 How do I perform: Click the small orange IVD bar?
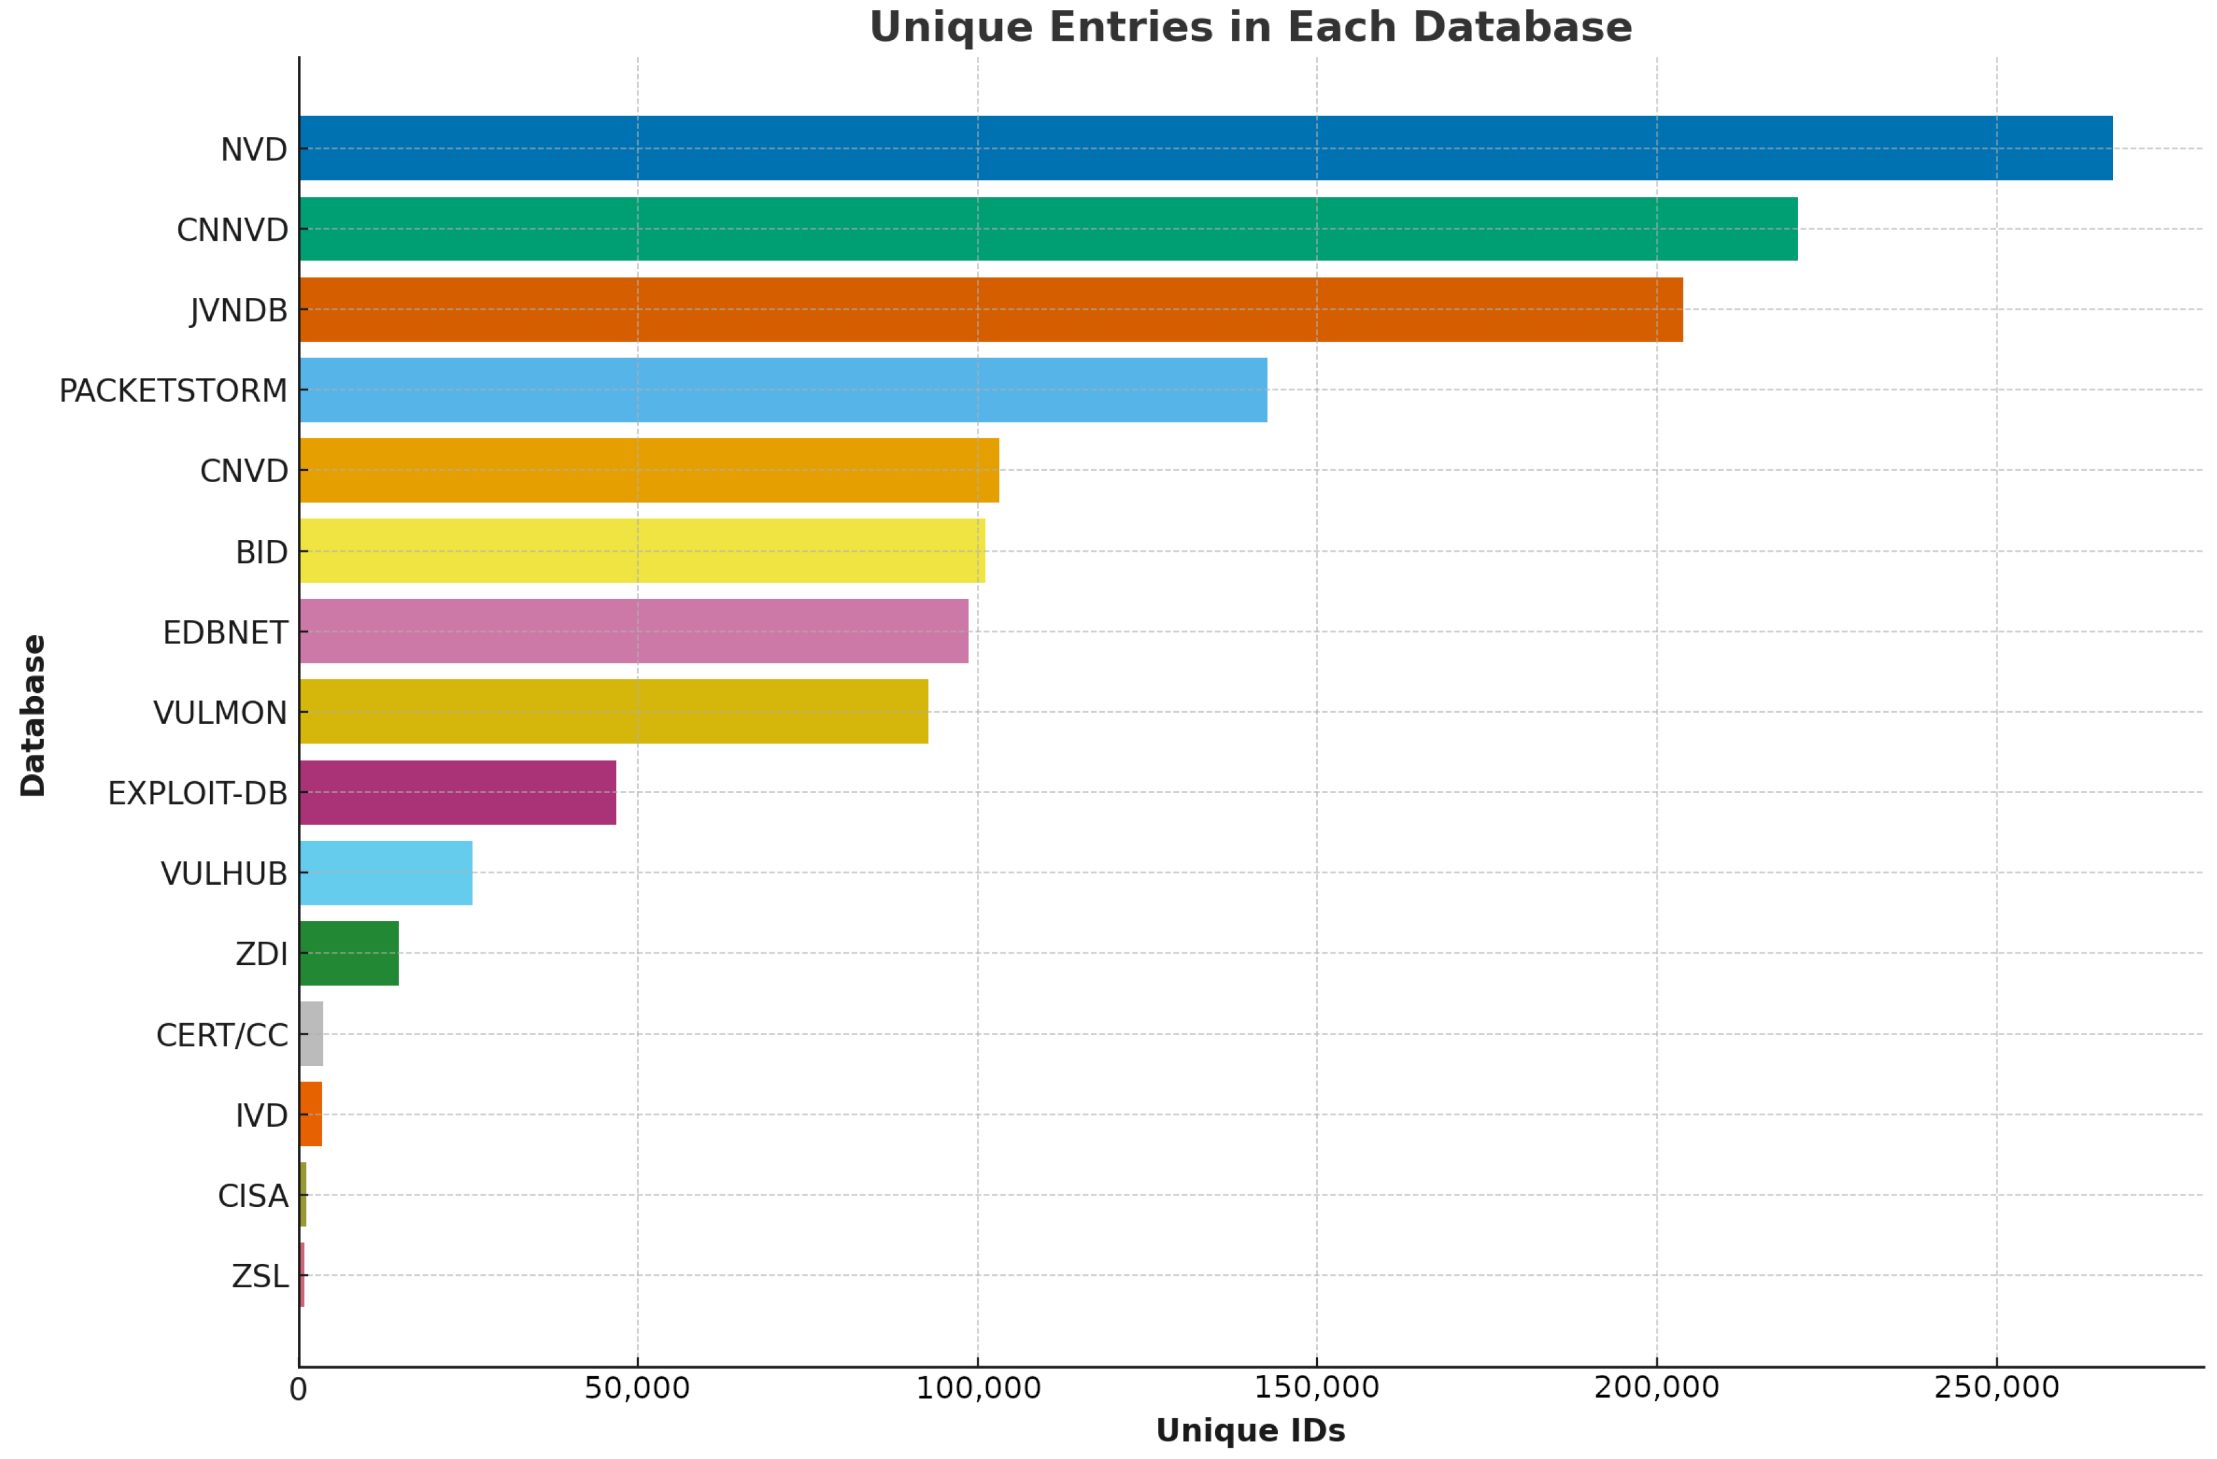[311, 1114]
